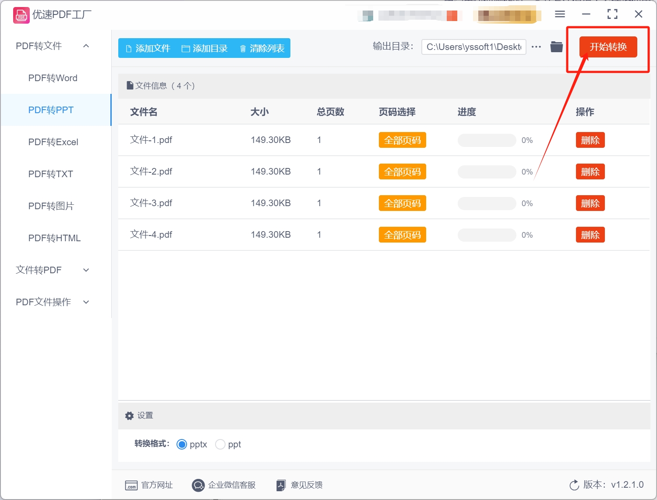Maximize the window using the fullscreen icon
Screen dimensions: 657x500
click(612, 14)
